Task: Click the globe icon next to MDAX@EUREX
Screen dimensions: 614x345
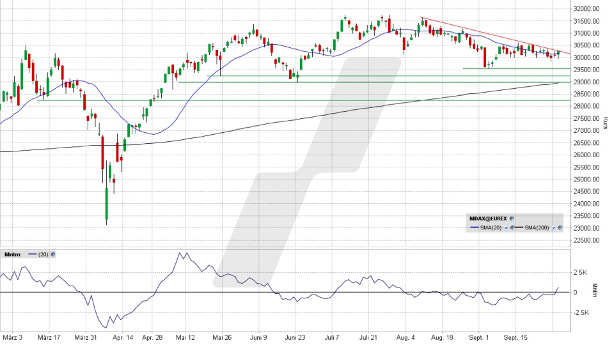Action: tap(512, 218)
